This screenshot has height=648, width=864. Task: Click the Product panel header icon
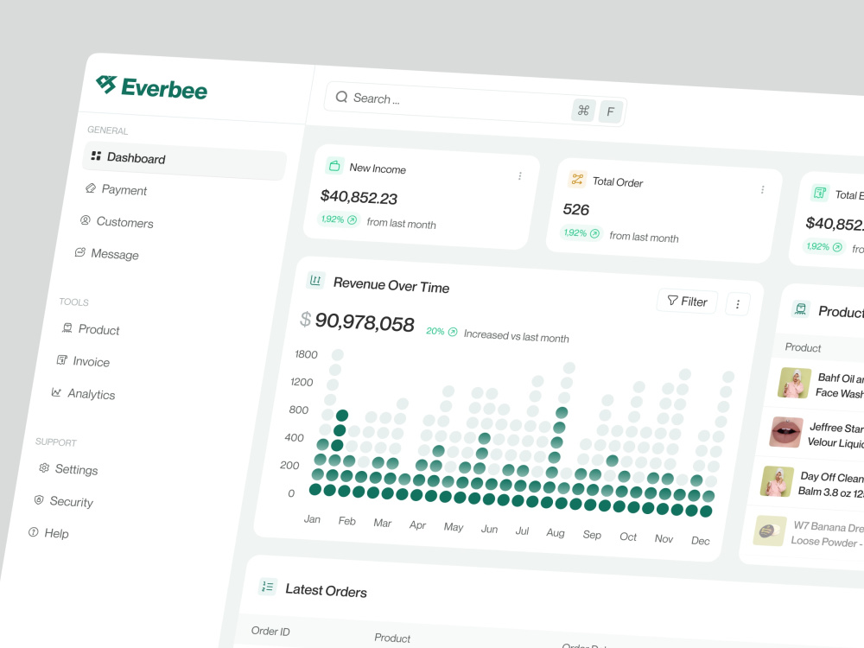tap(801, 308)
